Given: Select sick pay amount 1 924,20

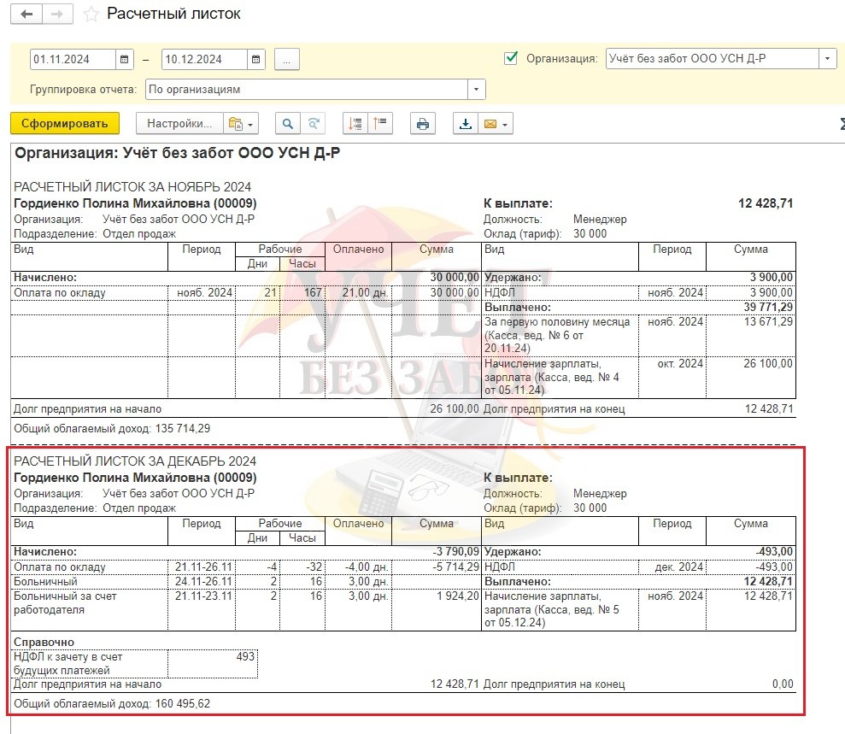Looking at the screenshot, I should (x=457, y=596).
